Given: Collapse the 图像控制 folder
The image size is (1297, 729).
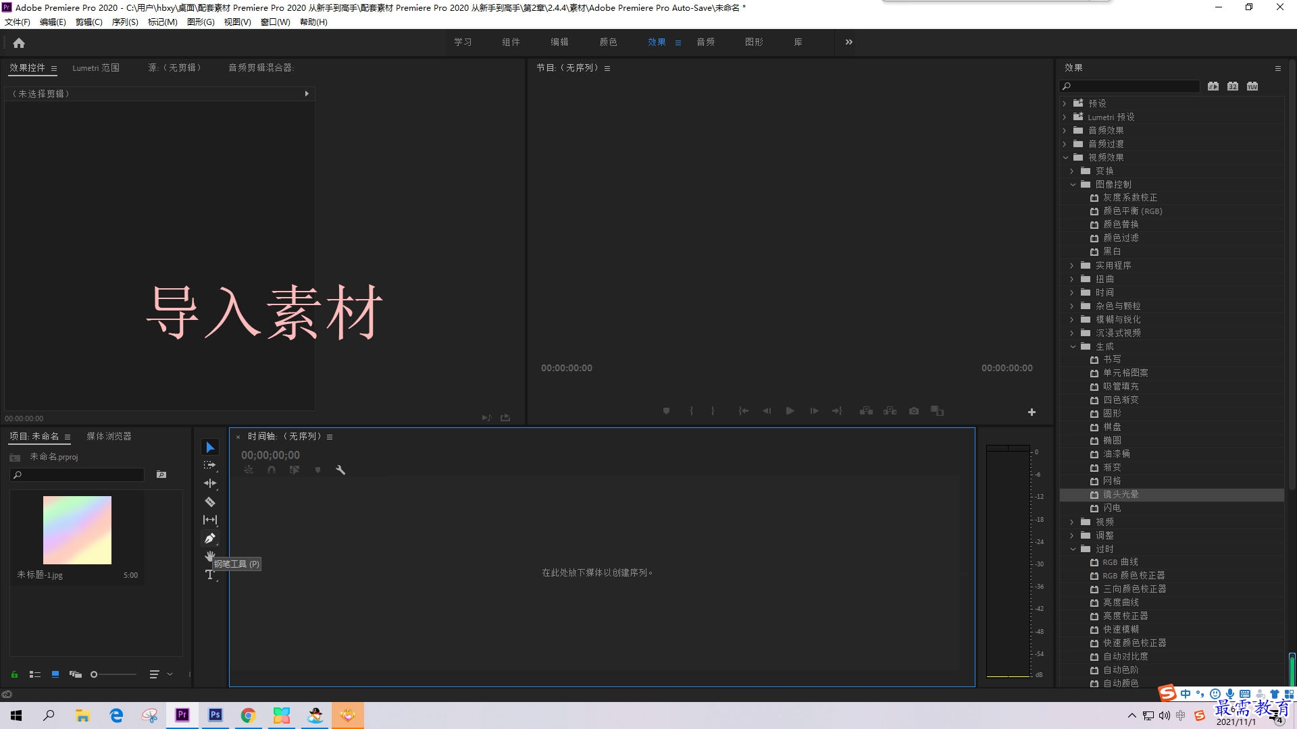Looking at the screenshot, I should [x=1073, y=184].
